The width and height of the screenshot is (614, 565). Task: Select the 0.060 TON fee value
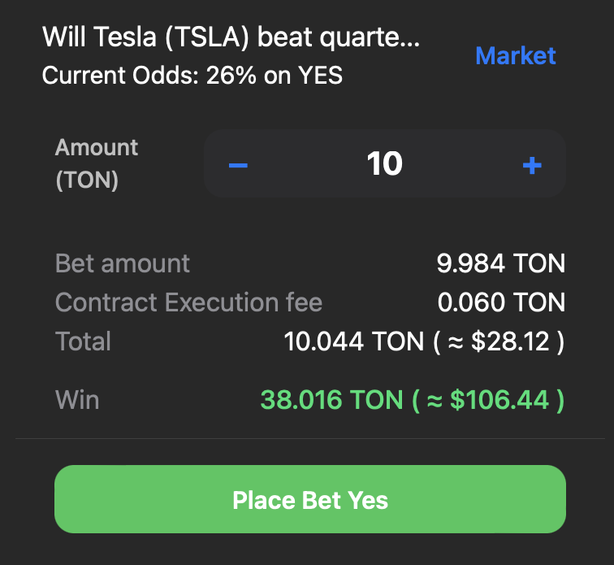(x=500, y=302)
